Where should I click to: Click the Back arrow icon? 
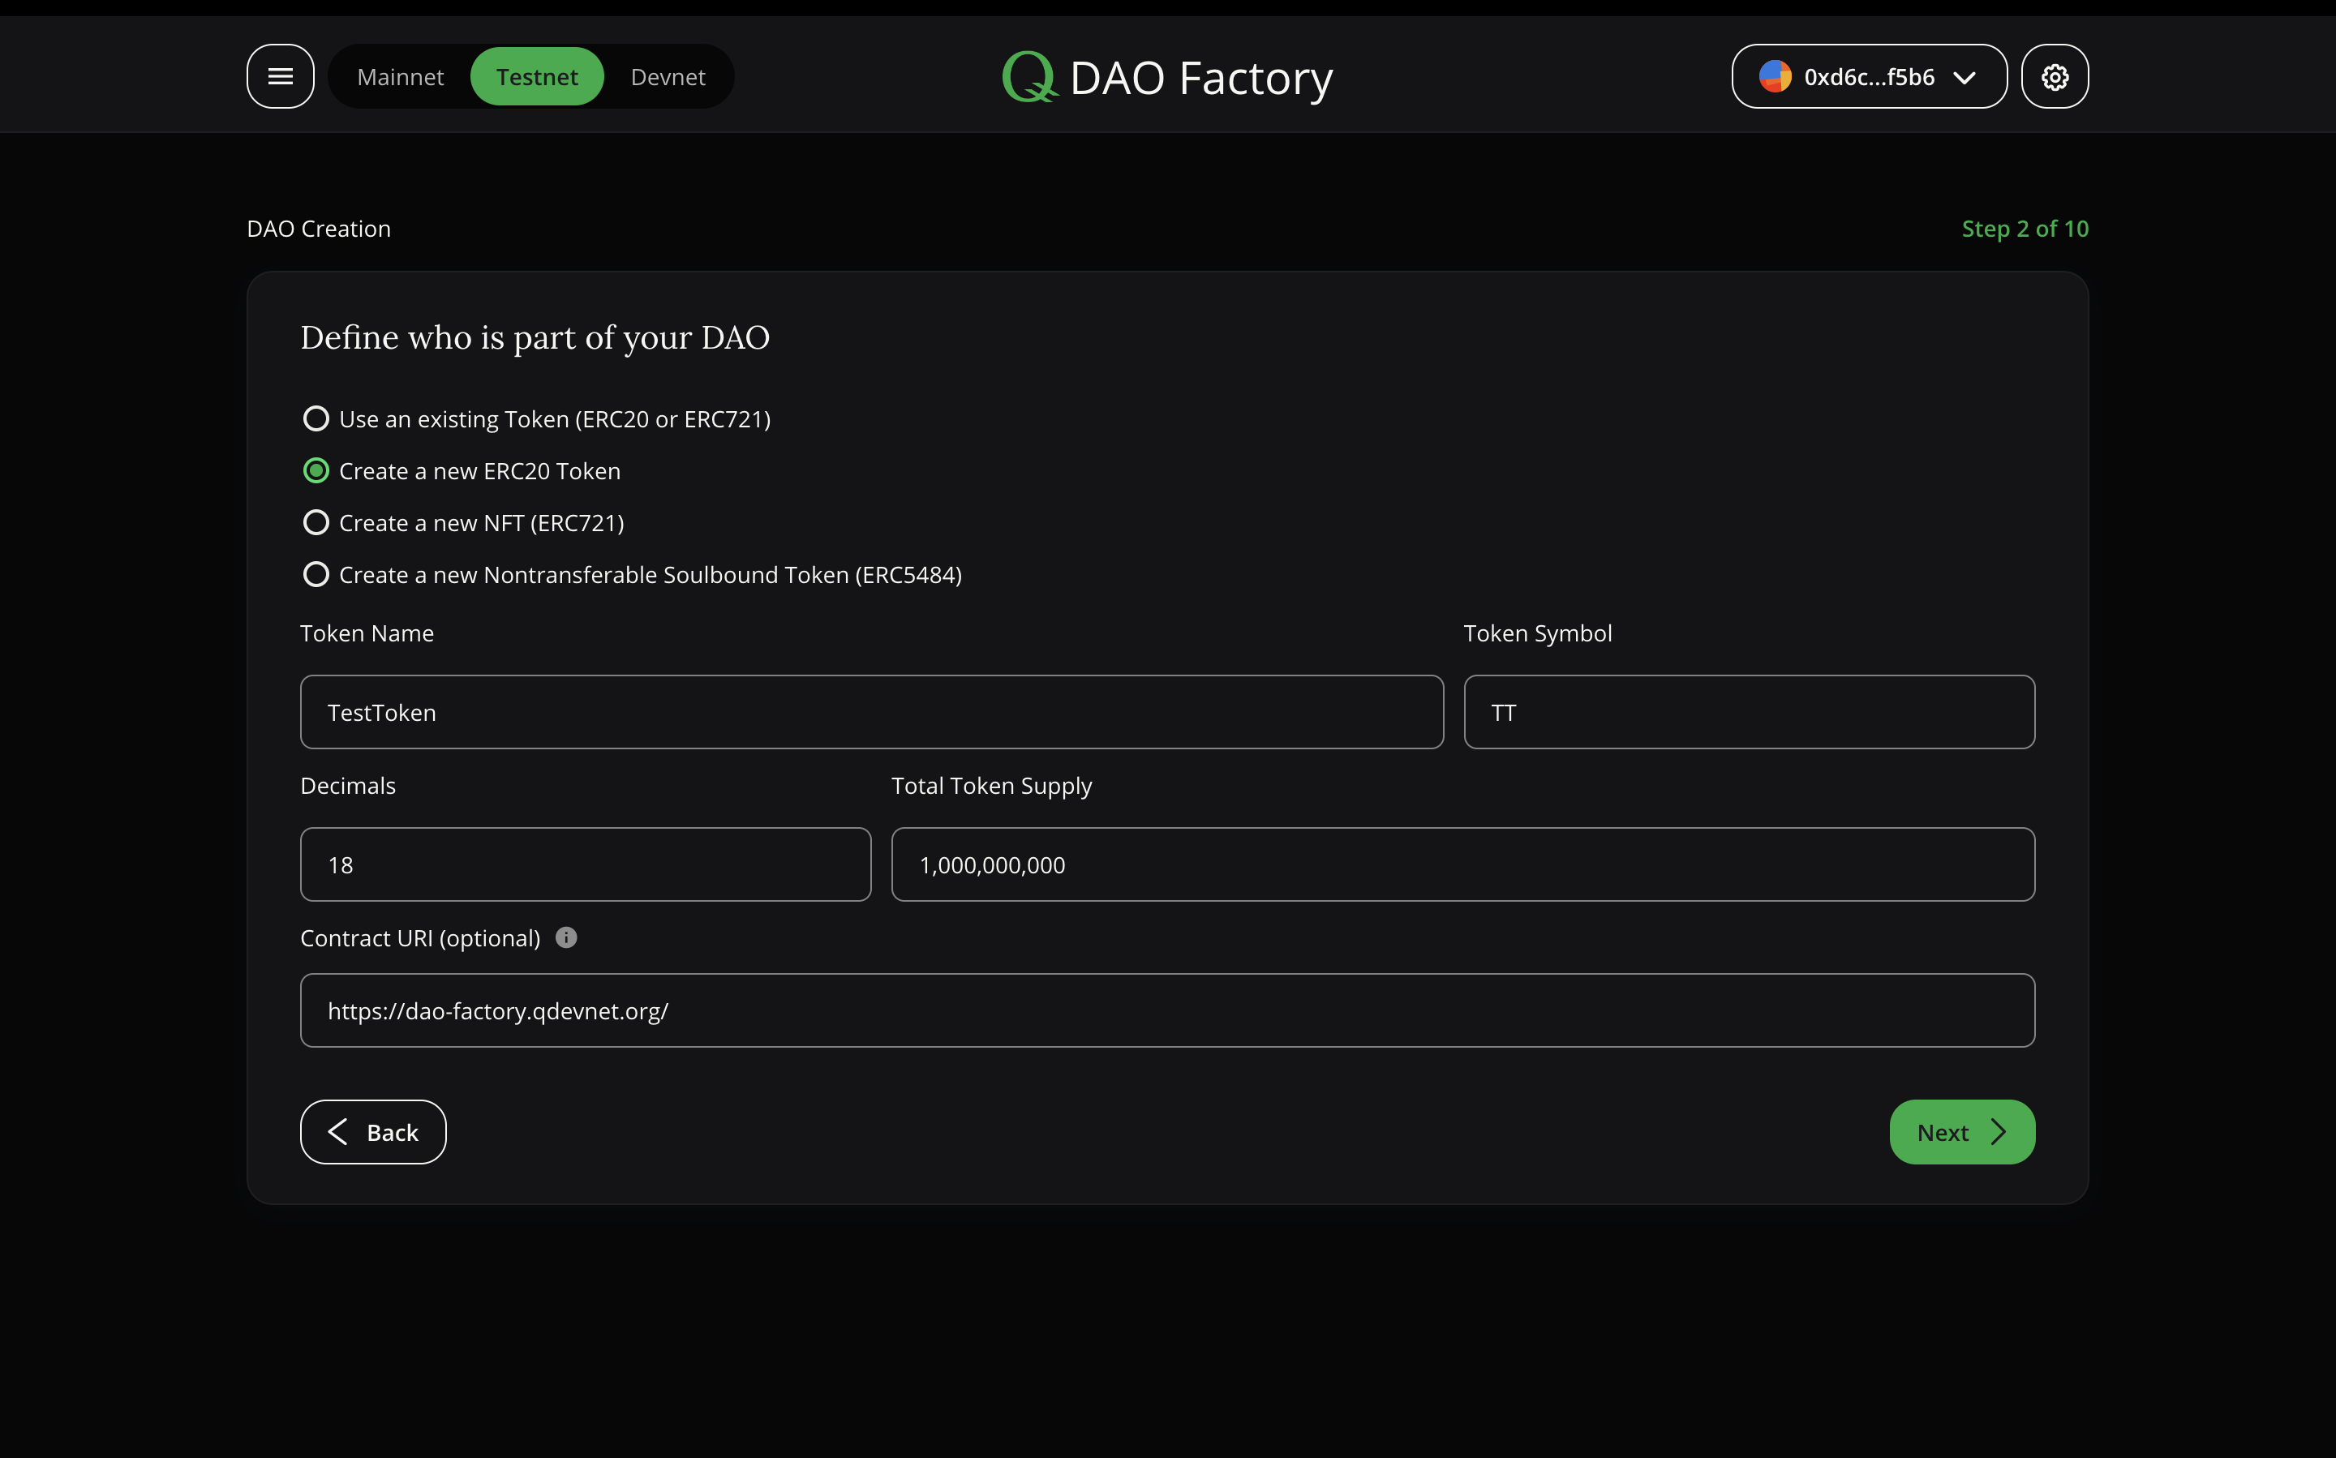coord(337,1132)
